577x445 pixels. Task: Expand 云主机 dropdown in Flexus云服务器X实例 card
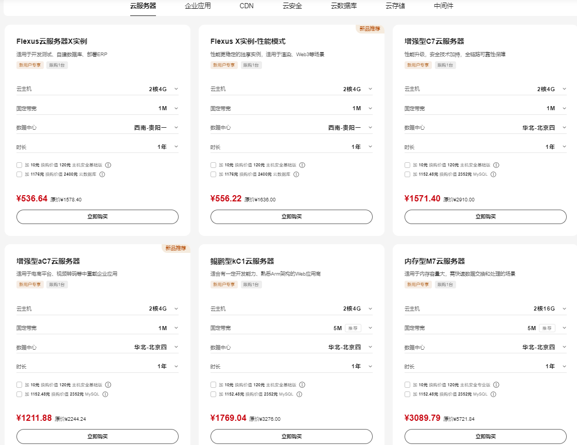[97, 89]
